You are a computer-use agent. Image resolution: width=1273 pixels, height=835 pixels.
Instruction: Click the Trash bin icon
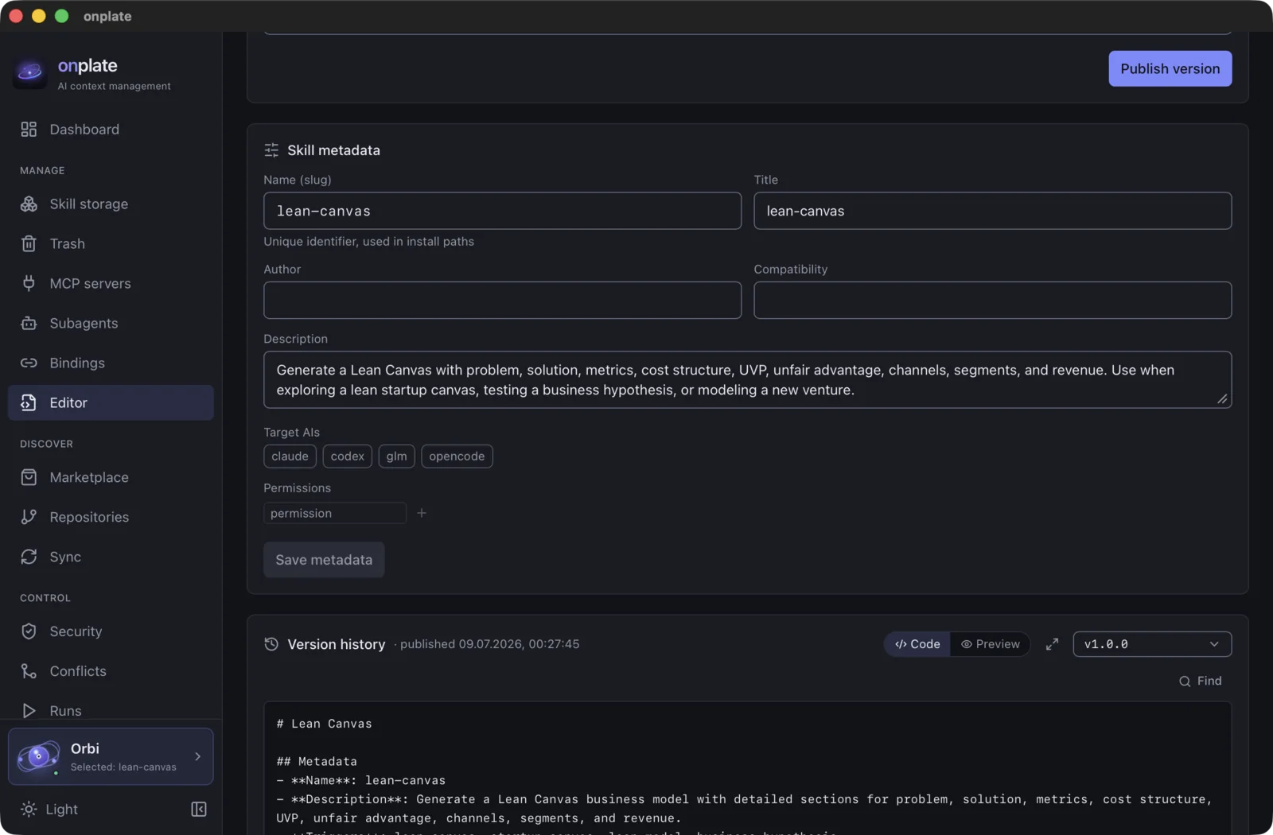coord(29,243)
